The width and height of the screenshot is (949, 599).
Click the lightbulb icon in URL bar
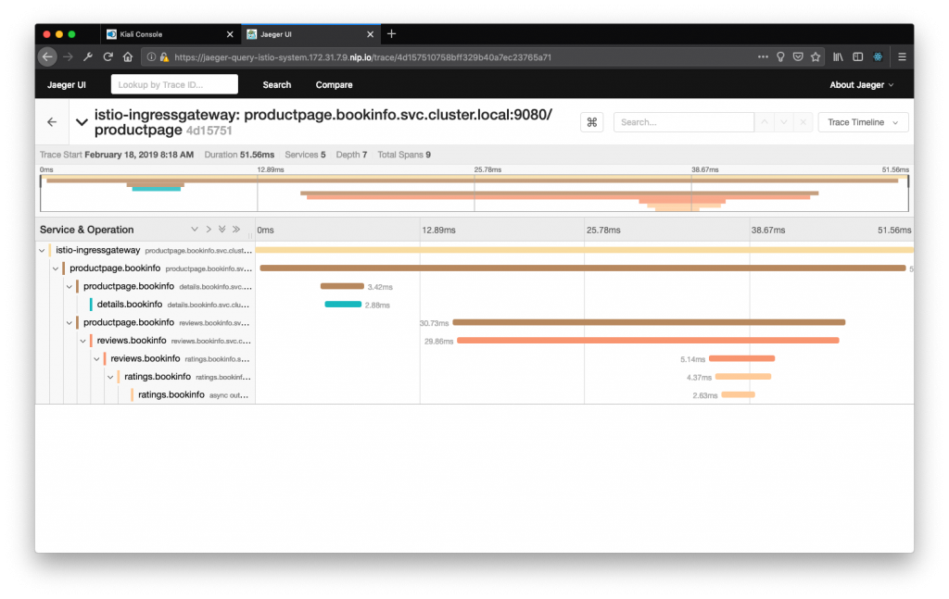(x=780, y=56)
